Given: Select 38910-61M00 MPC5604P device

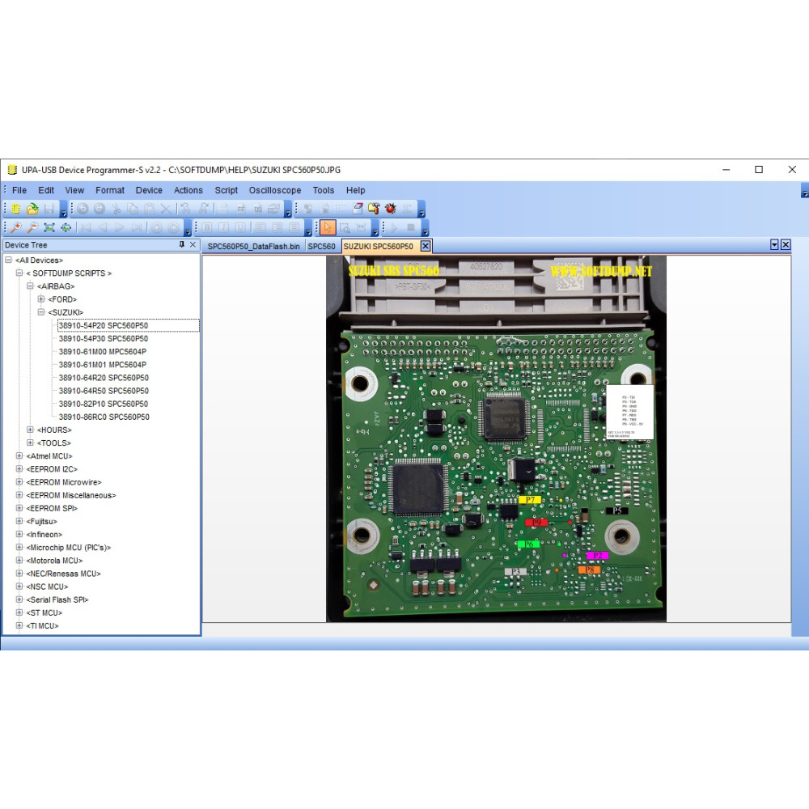Looking at the screenshot, I should pyautogui.click(x=102, y=351).
